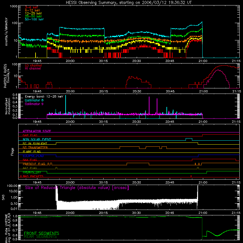Viewport: 243px width, 243px height.
Task: Click the Normalized modulation axis label
Action: 8,106
